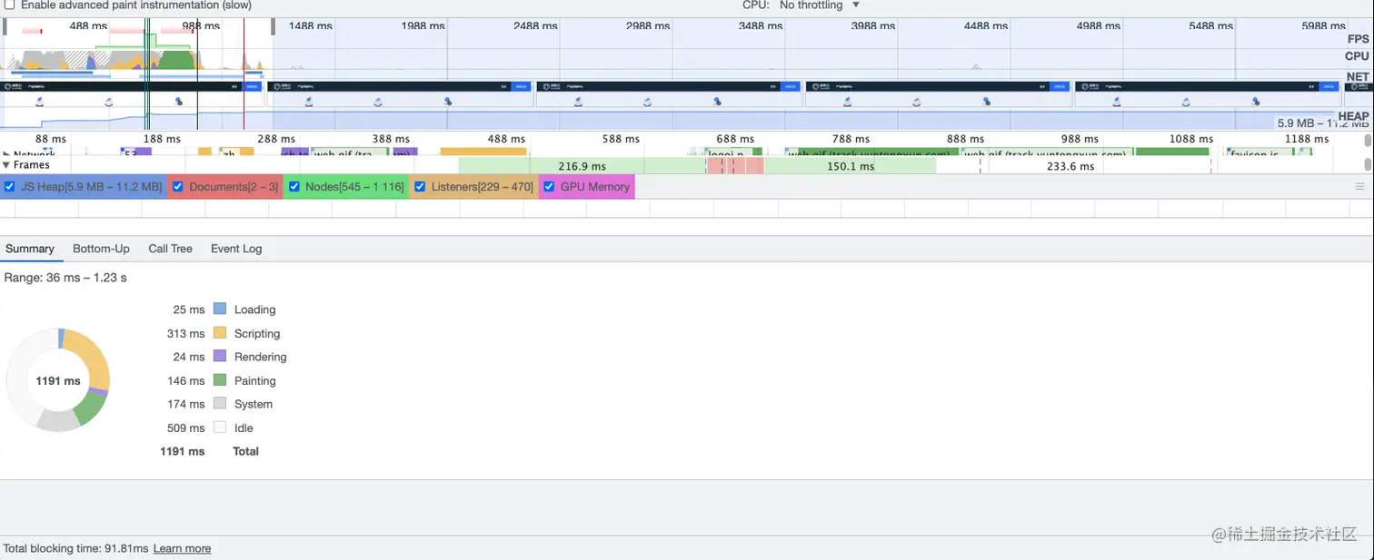This screenshot has height=560, width=1374.
Task: Click the '174 ms' System value
Action: (x=186, y=404)
